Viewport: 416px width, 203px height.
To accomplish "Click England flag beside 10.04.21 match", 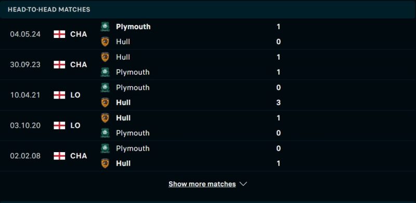I will (59, 95).
